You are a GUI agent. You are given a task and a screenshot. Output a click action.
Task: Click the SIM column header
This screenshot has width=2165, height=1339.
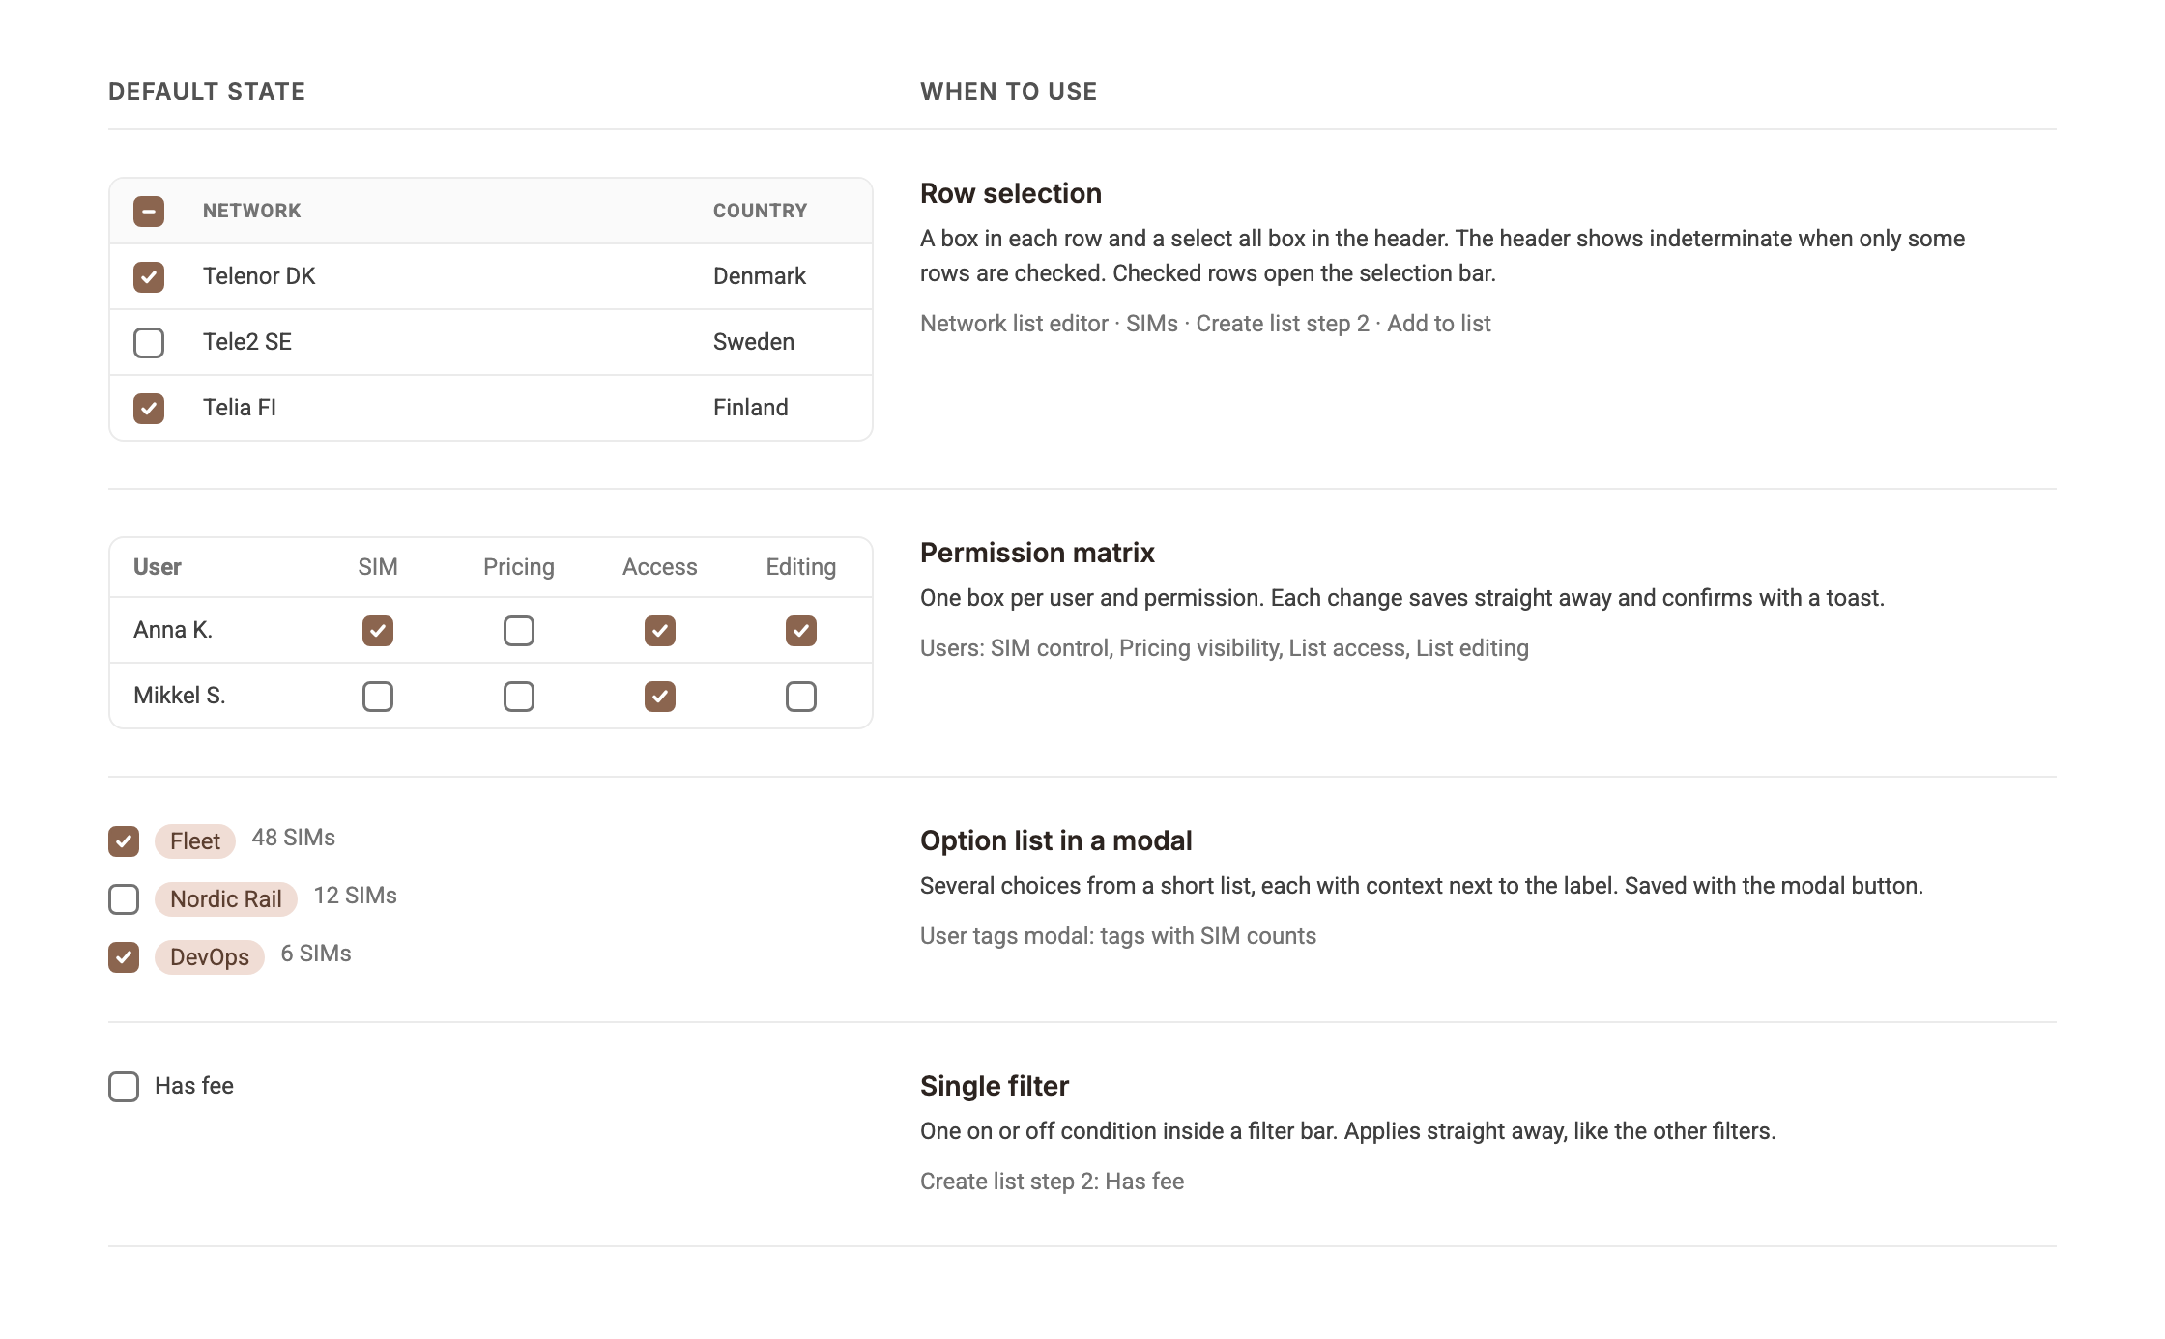point(378,567)
